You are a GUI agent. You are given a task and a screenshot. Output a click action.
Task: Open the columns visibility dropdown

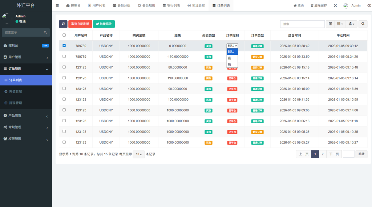[x=340, y=24]
